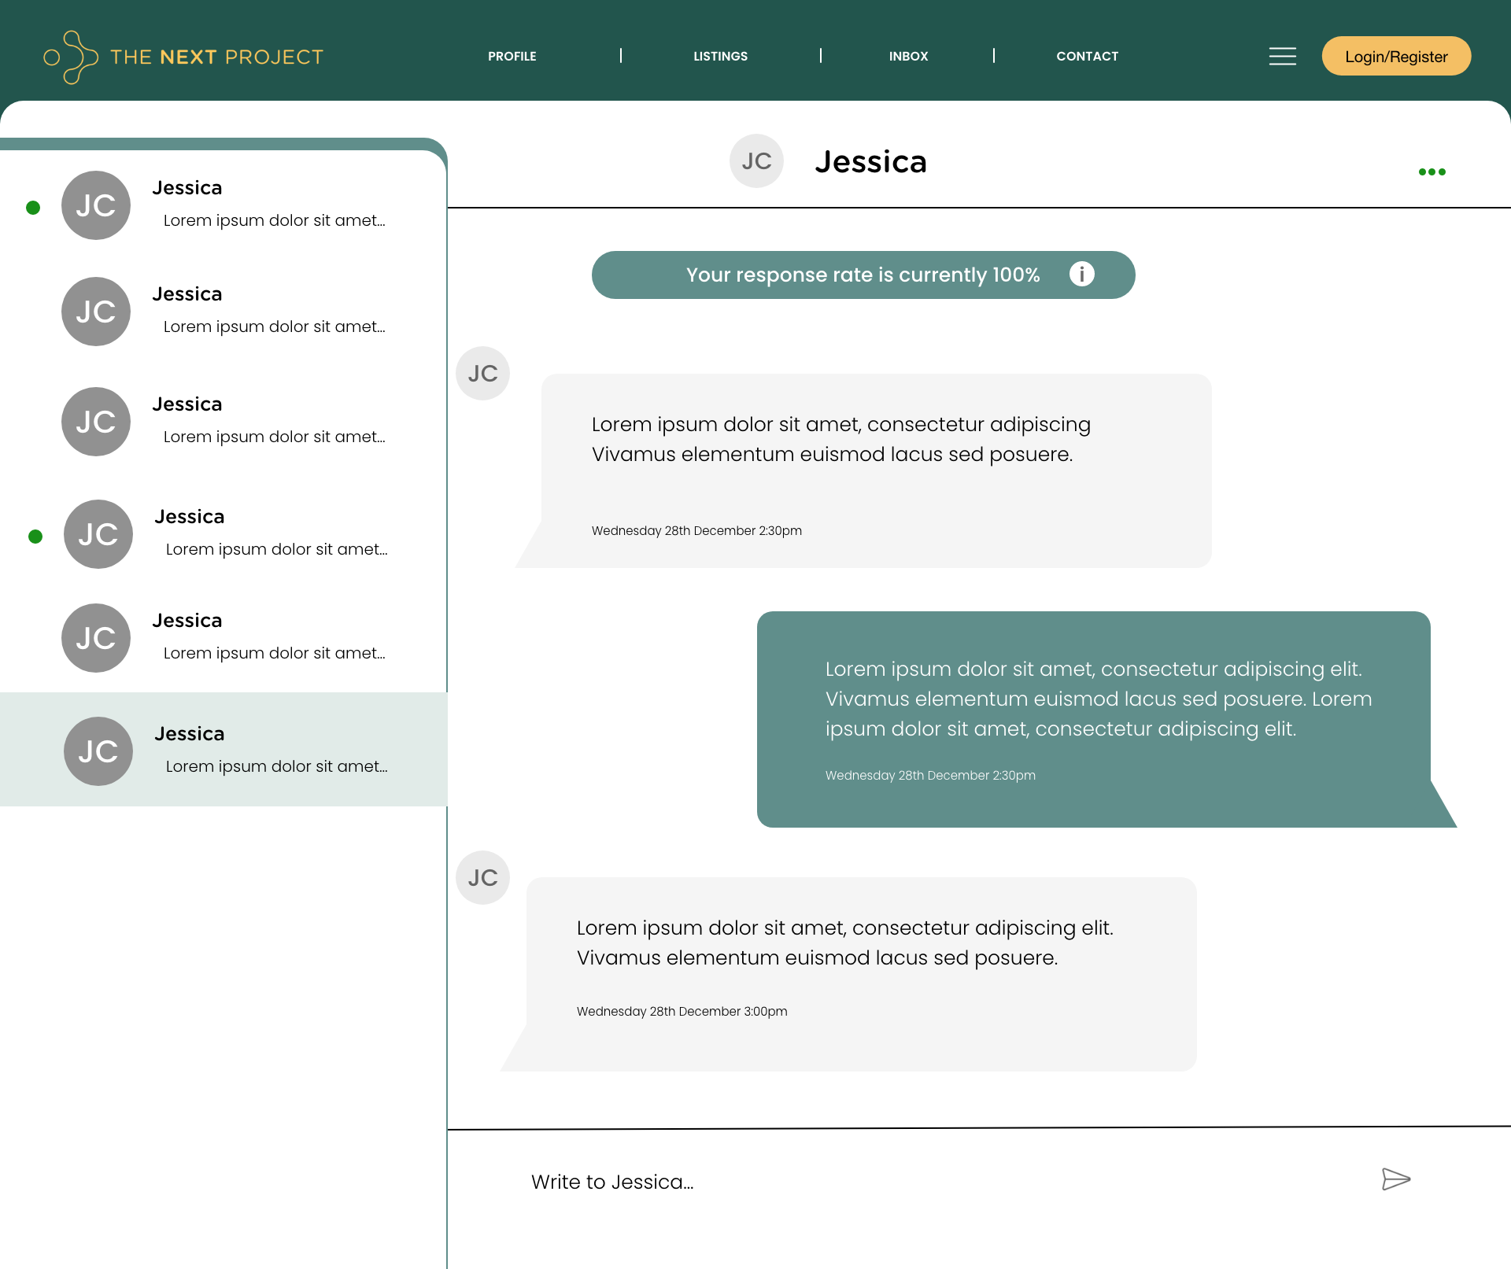Click Jessica's JC avatar in chat header
The image size is (1511, 1269).
coord(756,161)
